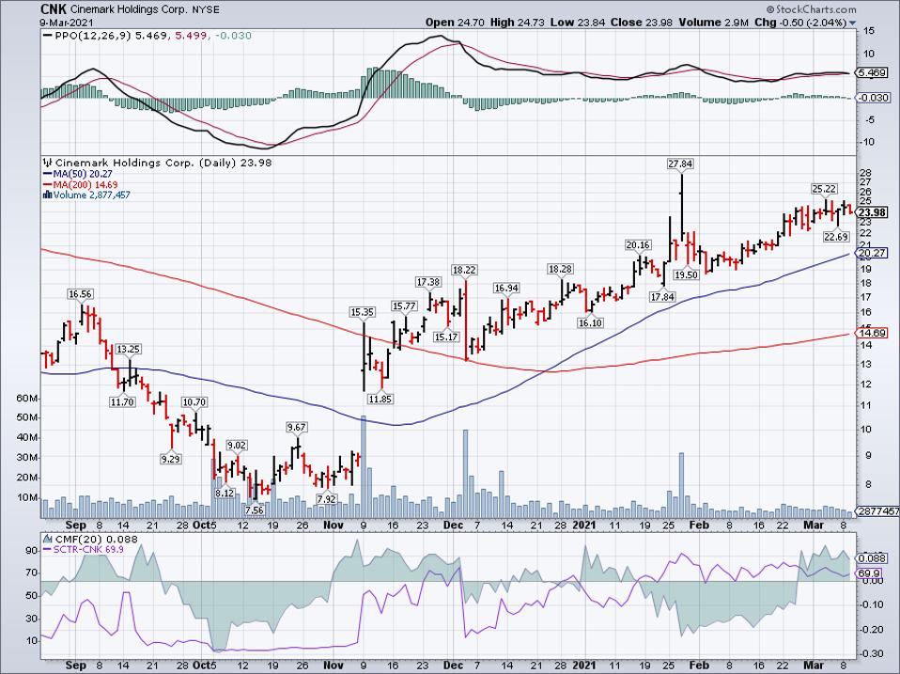Click the 15.77 price label
900x674 pixels.
tap(404, 306)
